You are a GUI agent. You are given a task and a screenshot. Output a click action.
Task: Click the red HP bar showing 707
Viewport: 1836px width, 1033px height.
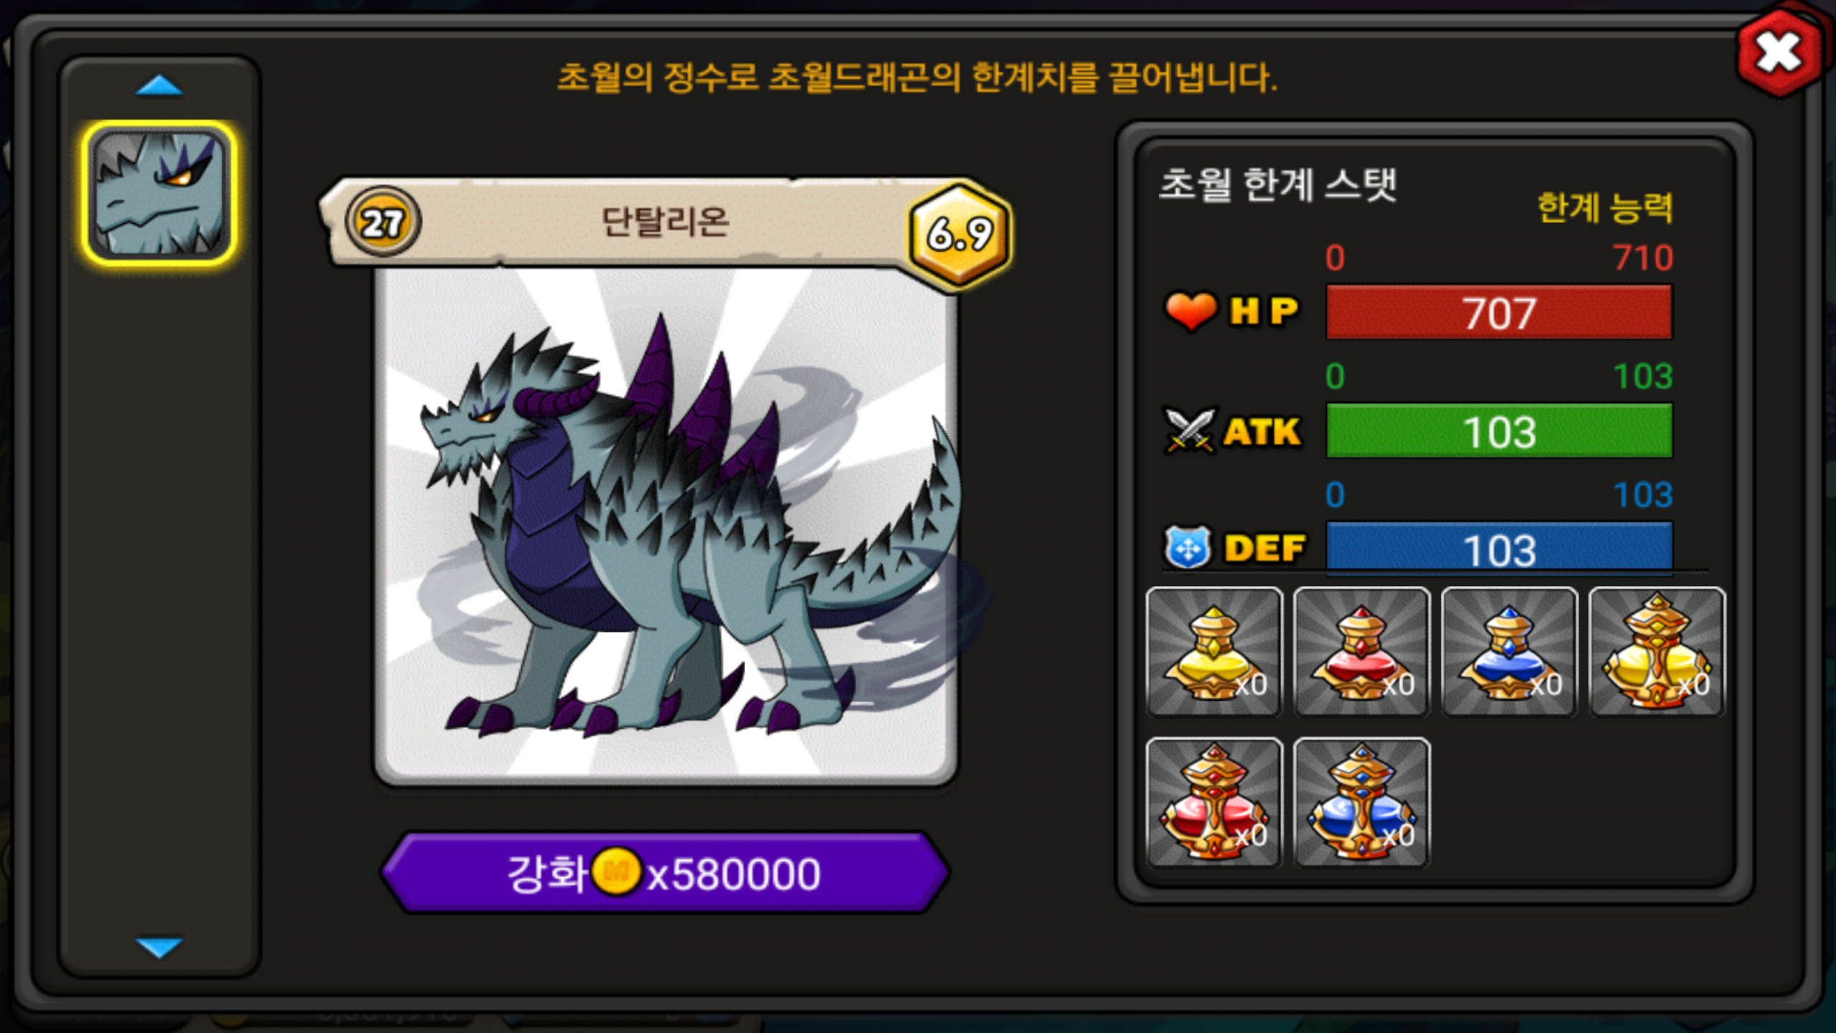(1499, 312)
